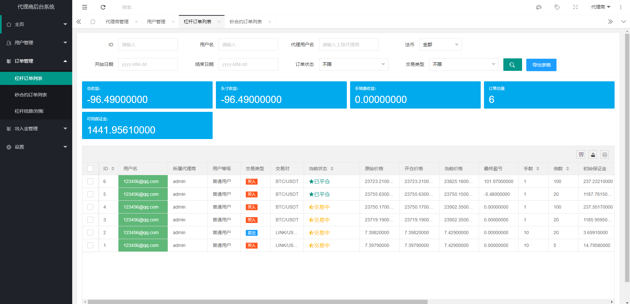The height and width of the screenshot is (304, 630).
Task: Open the 订单状态 dropdown
Action: point(353,64)
